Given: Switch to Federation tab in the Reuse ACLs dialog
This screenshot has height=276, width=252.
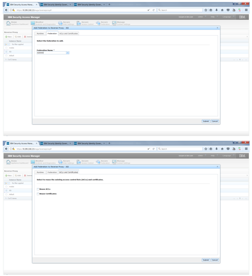Looking at the screenshot, I should click(52, 172).
